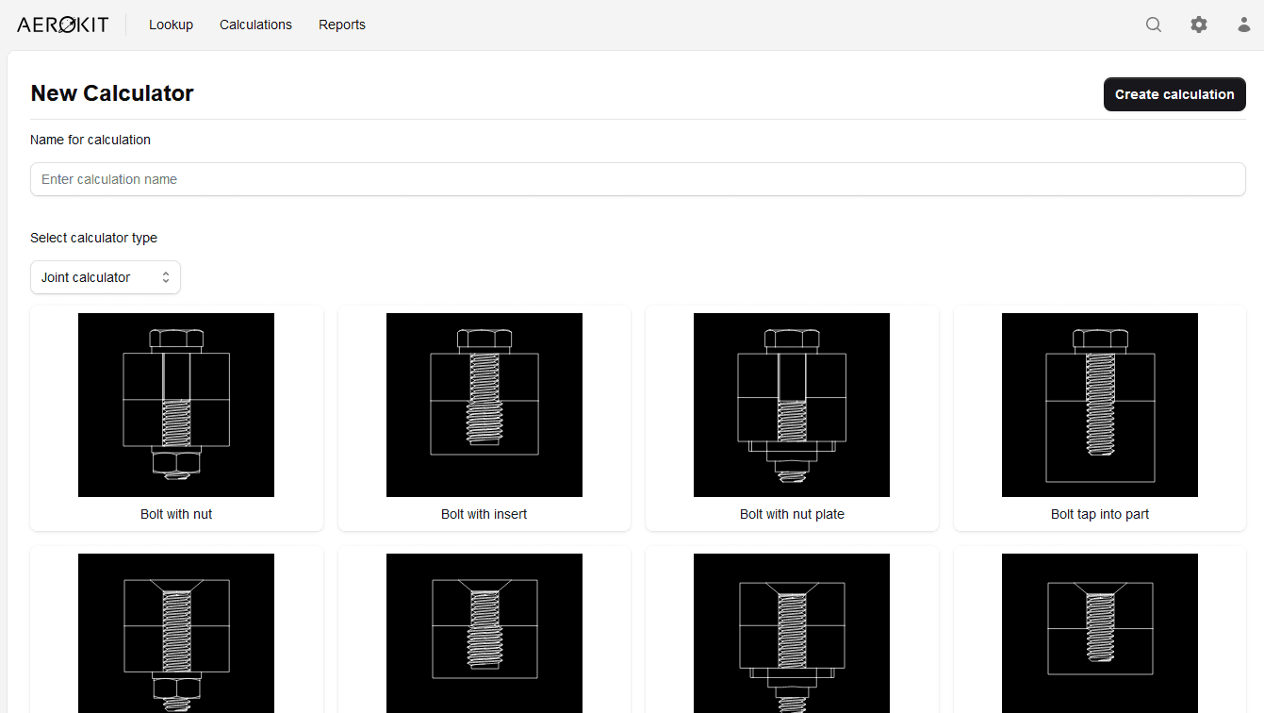Viewport: 1264px width, 713px height.
Task: Open the Reports menu
Action: coord(342,25)
